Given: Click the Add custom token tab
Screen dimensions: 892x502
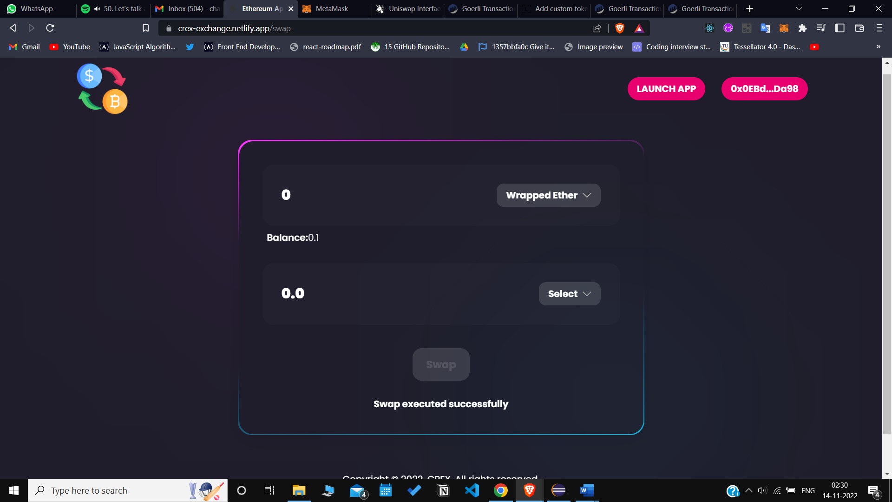Looking at the screenshot, I should tap(555, 8).
